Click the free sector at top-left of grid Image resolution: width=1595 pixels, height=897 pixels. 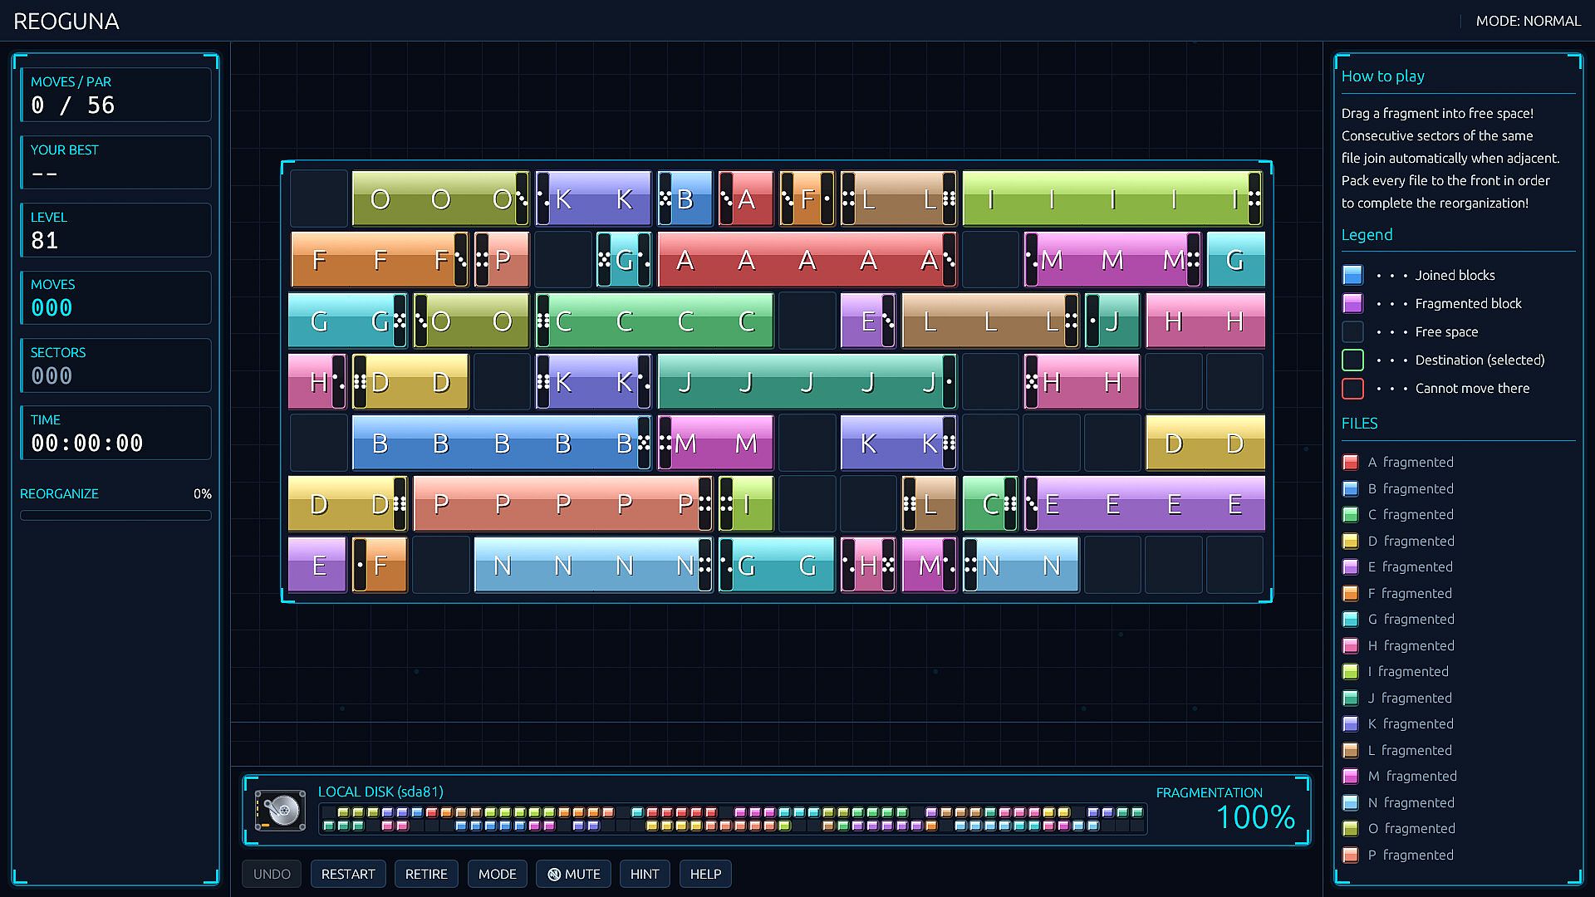coord(319,199)
